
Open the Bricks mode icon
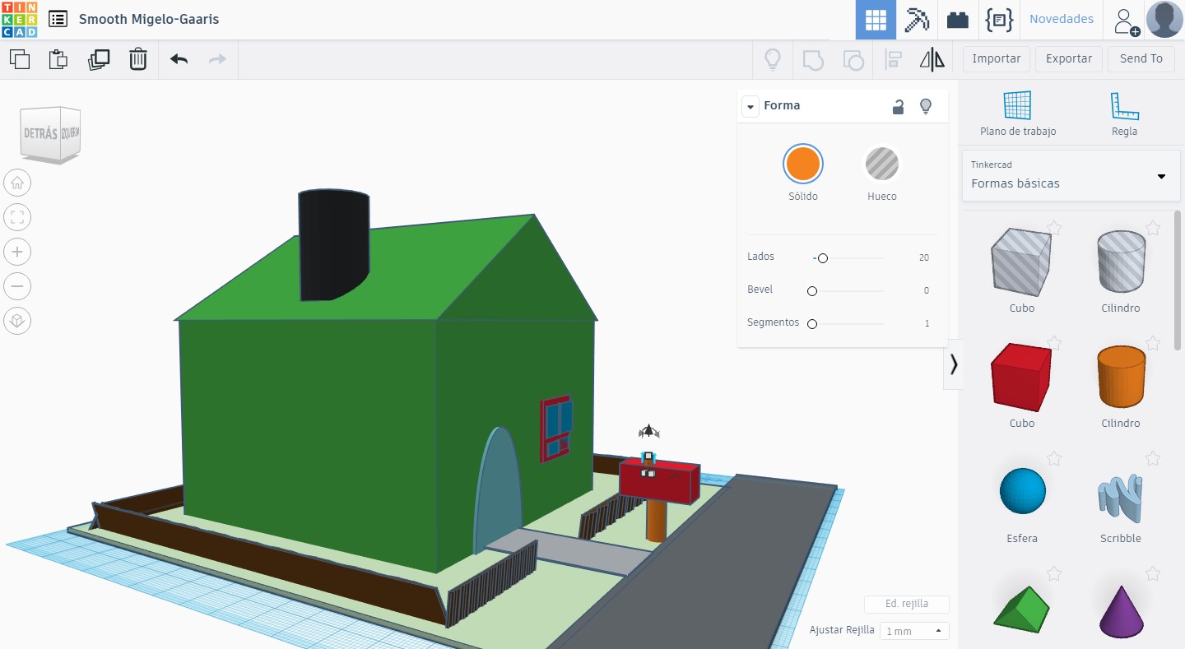tap(957, 20)
